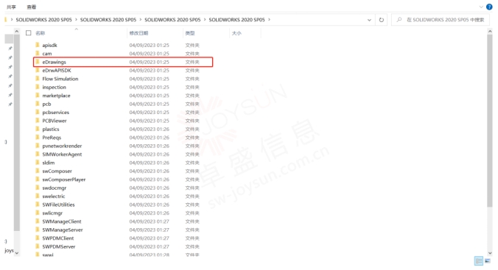The width and height of the screenshot is (498, 270).
Task: Click the date of the plastics folder
Action: [150, 129]
